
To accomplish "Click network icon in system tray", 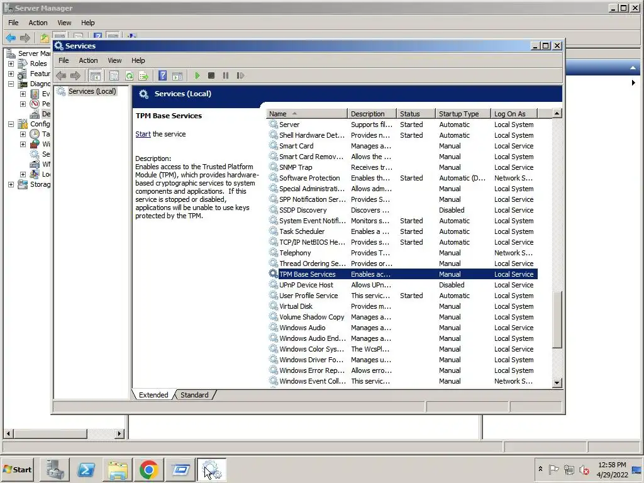I will click(569, 469).
